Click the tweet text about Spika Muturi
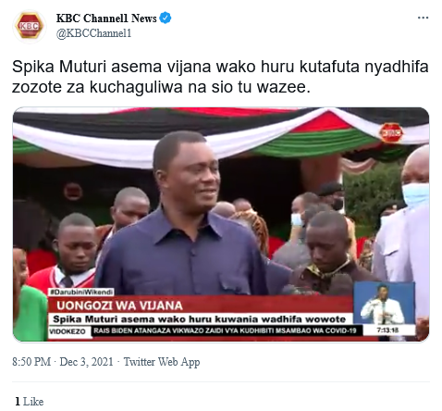442x411 pixels. pyautogui.click(x=220, y=77)
